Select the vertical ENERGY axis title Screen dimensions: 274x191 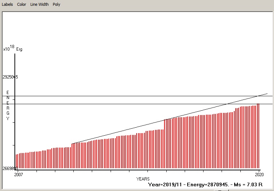coord(8,106)
